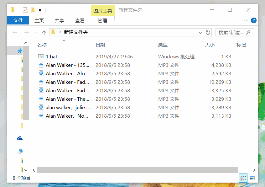Expand the ribbon with the chevron
The image size is (265, 187).
[x=245, y=20]
